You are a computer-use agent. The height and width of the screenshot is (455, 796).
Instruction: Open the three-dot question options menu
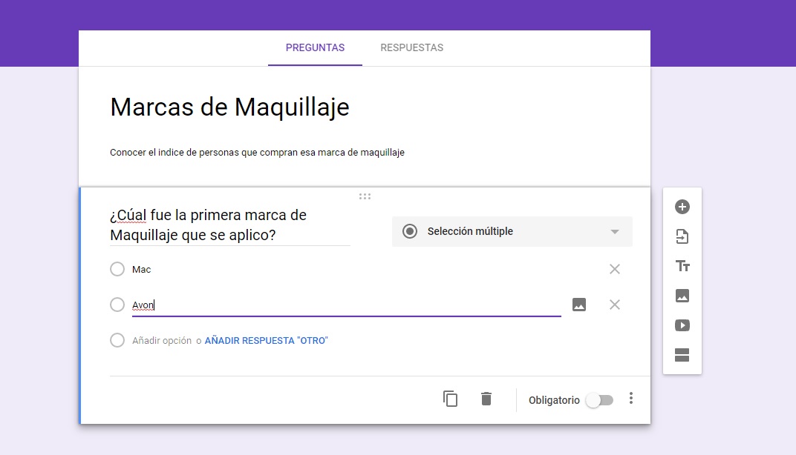click(630, 399)
